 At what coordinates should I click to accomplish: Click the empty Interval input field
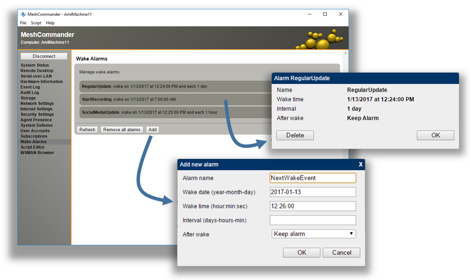(x=313, y=220)
